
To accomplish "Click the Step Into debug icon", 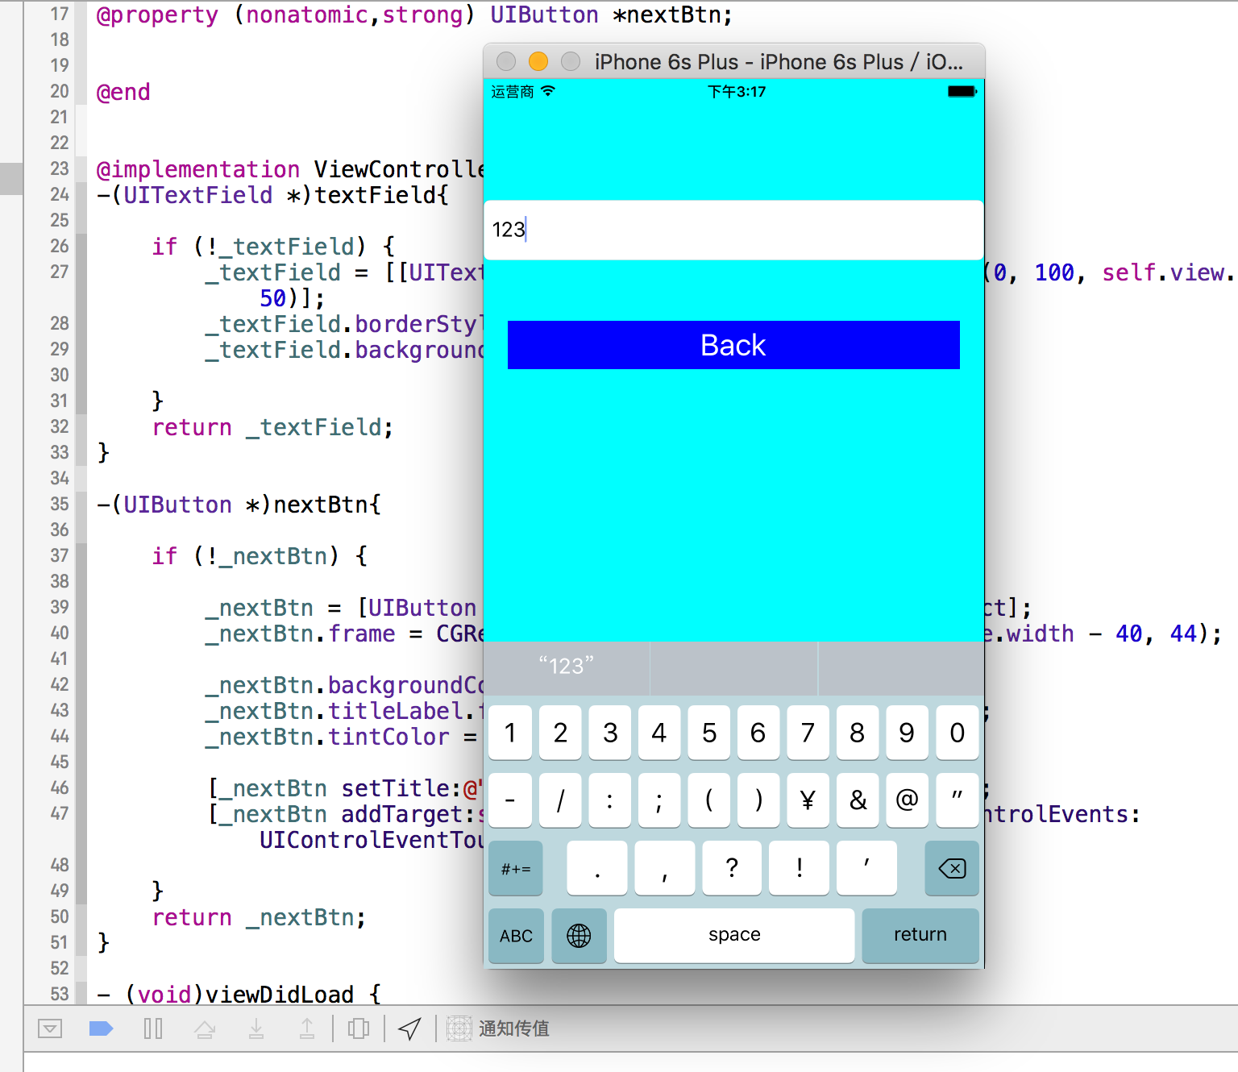I will click(x=256, y=1028).
